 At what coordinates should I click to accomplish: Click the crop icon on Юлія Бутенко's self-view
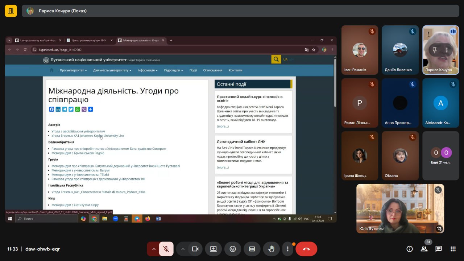439,228
